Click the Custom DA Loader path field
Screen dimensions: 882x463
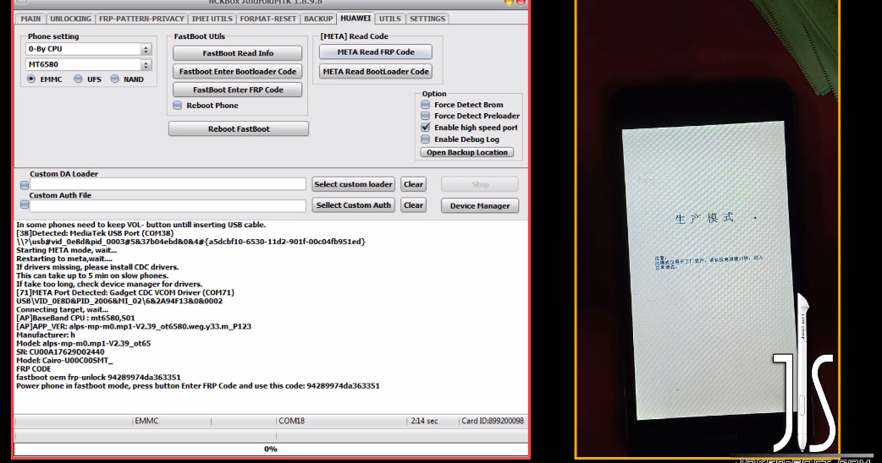click(x=168, y=184)
